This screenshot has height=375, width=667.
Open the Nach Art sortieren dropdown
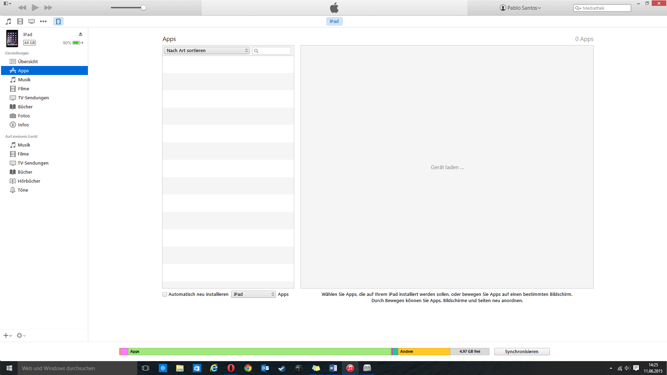click(206, 51)
